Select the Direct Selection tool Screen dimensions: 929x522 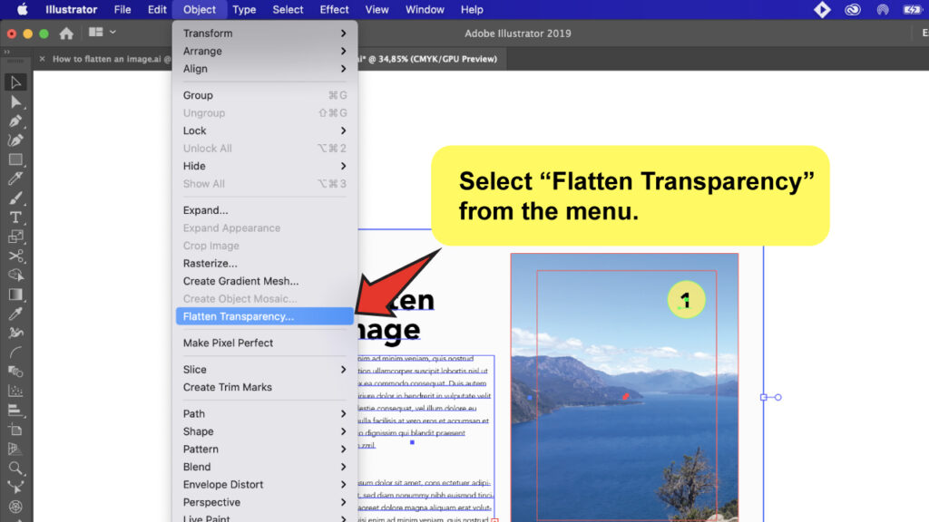tap(14, 101)
